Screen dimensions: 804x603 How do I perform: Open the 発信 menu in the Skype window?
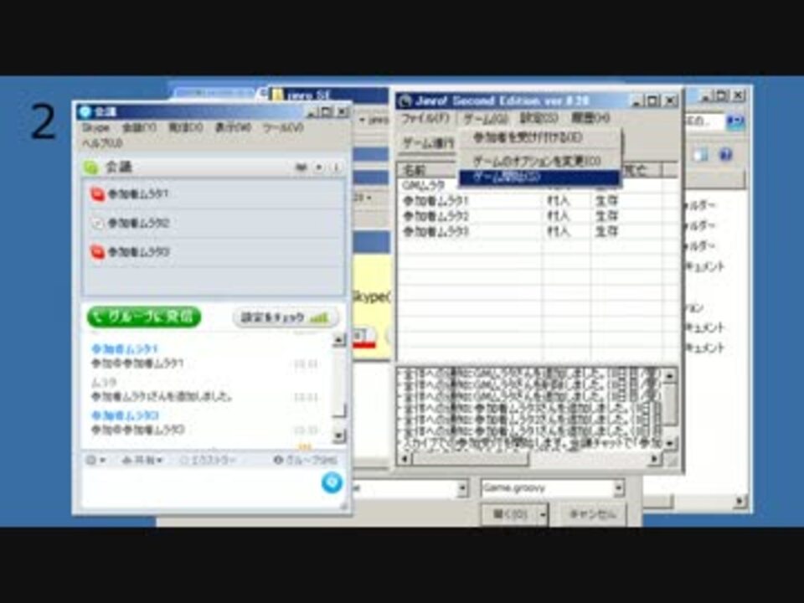tap(186, 127)
